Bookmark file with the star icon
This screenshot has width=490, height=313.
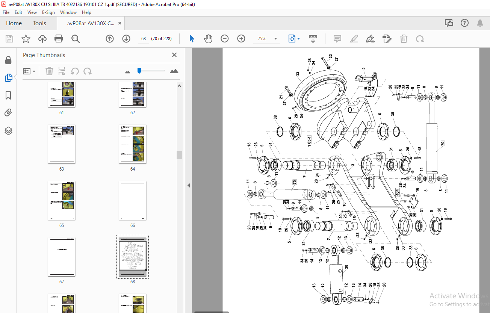(26, 39)
